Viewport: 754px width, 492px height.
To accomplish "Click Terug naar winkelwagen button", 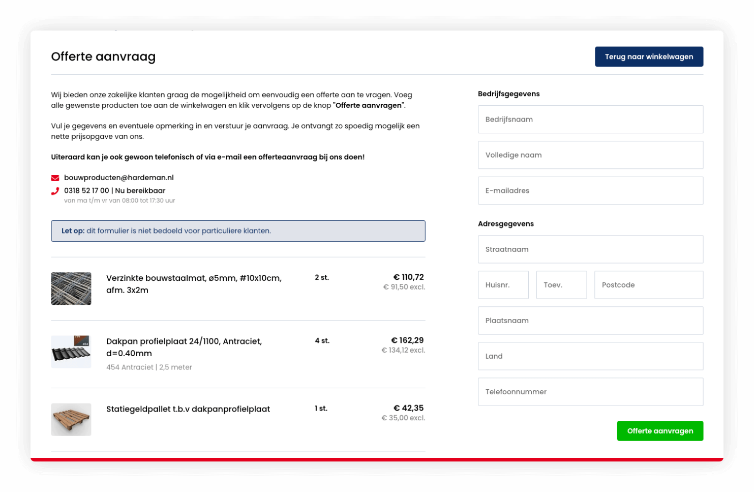I will point(649,56).
